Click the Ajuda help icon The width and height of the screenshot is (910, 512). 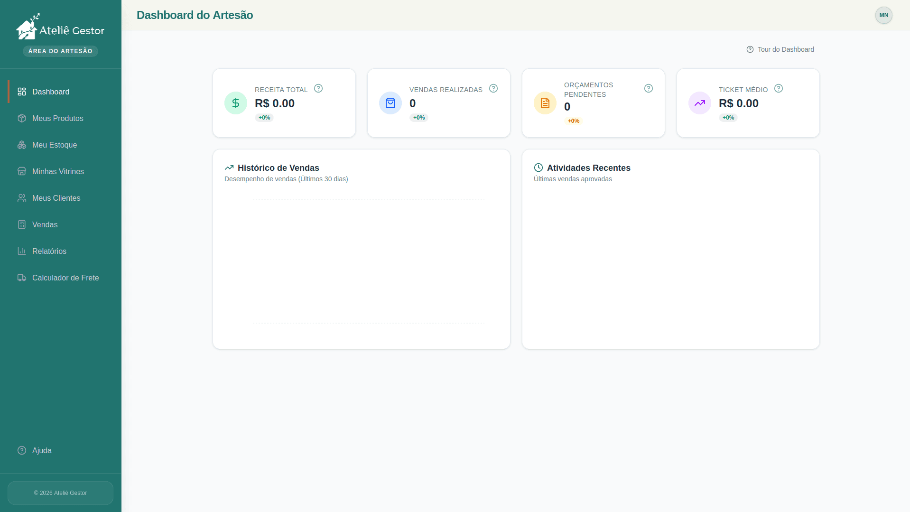click(x=22, y=450)
